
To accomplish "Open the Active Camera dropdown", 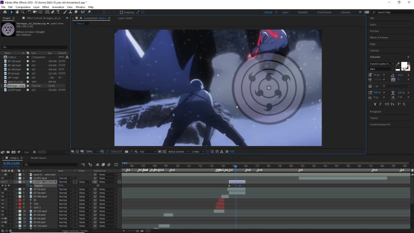I will point(178,151).
